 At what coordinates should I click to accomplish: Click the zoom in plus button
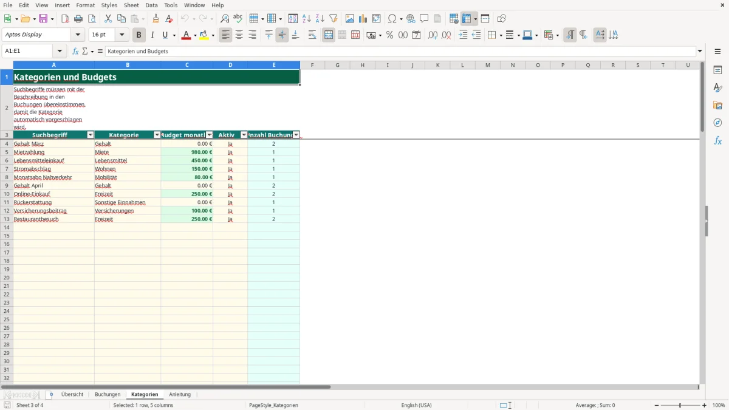705,405
